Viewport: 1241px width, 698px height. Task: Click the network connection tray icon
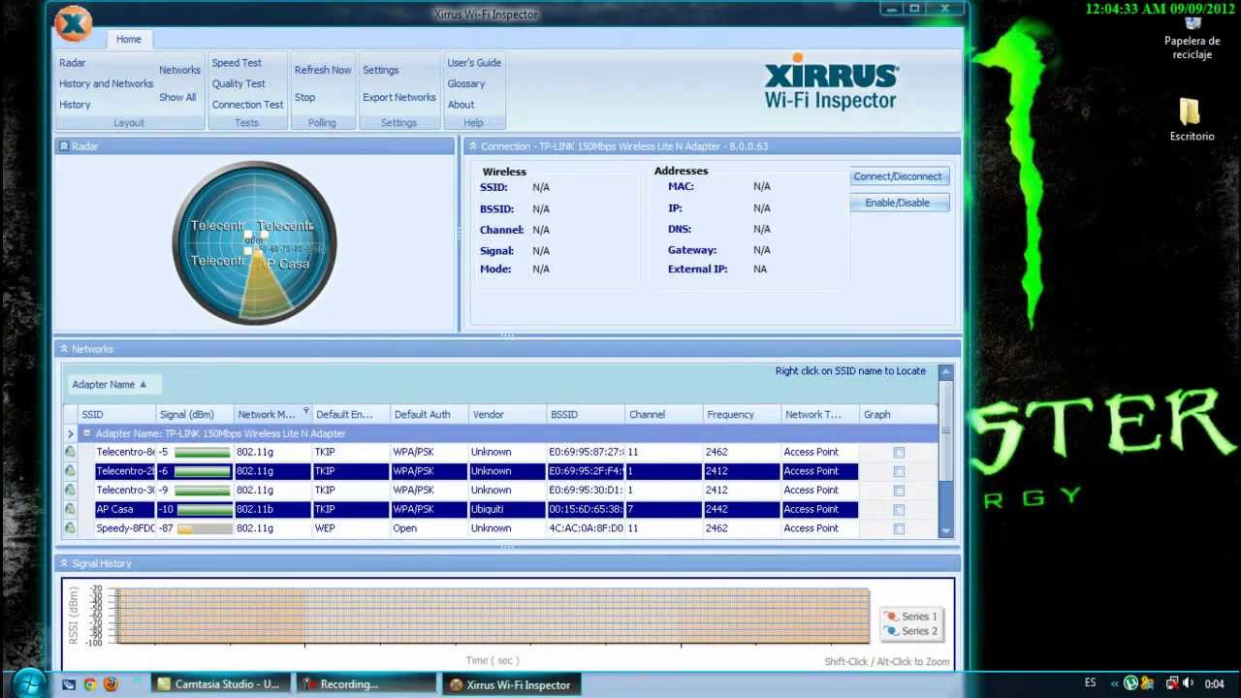click(1172, 683)
